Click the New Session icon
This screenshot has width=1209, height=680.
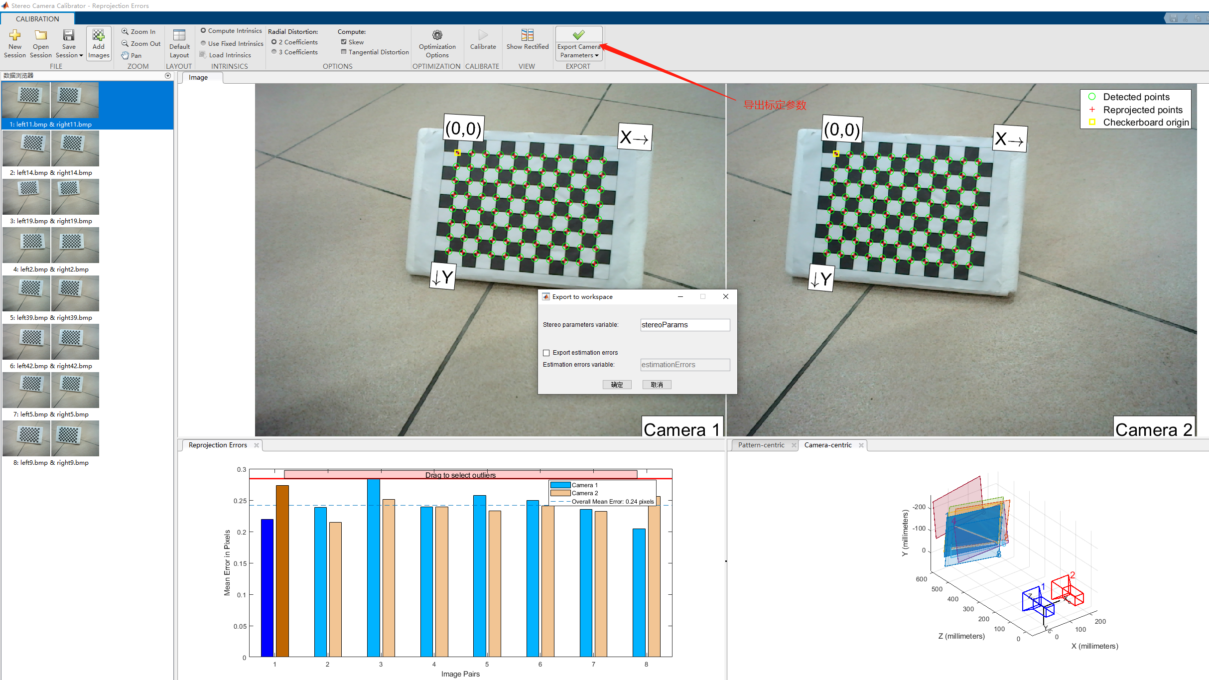pyautogui.click(x=15, y=35)
